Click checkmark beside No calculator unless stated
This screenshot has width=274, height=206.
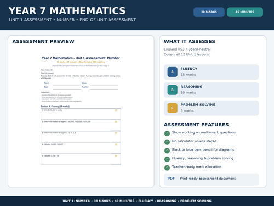point(167,142)
